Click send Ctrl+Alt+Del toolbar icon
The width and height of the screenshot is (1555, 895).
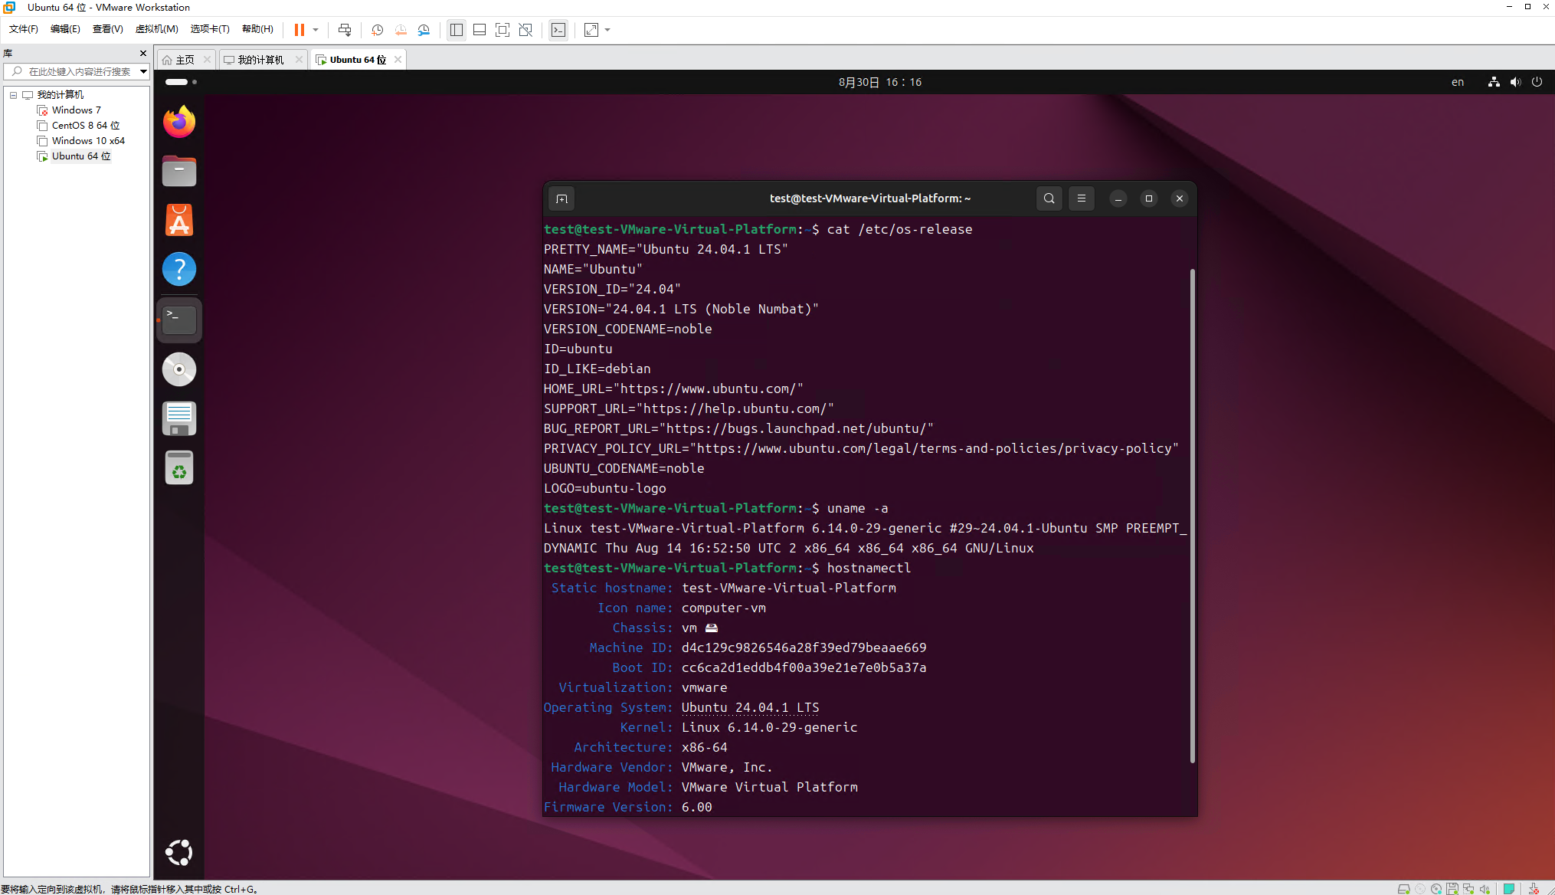point(345,30)
